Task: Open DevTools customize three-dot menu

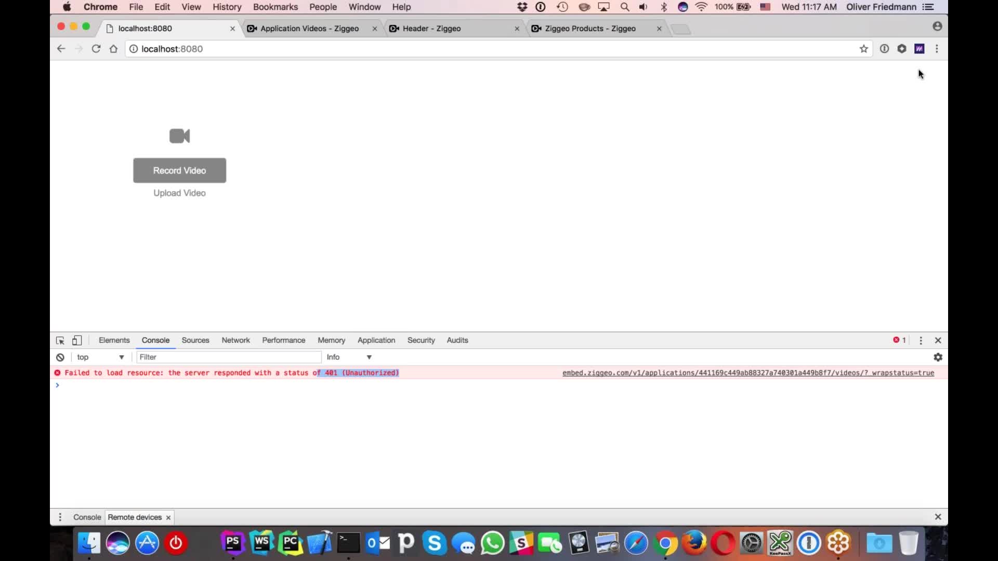Action: 921,340
